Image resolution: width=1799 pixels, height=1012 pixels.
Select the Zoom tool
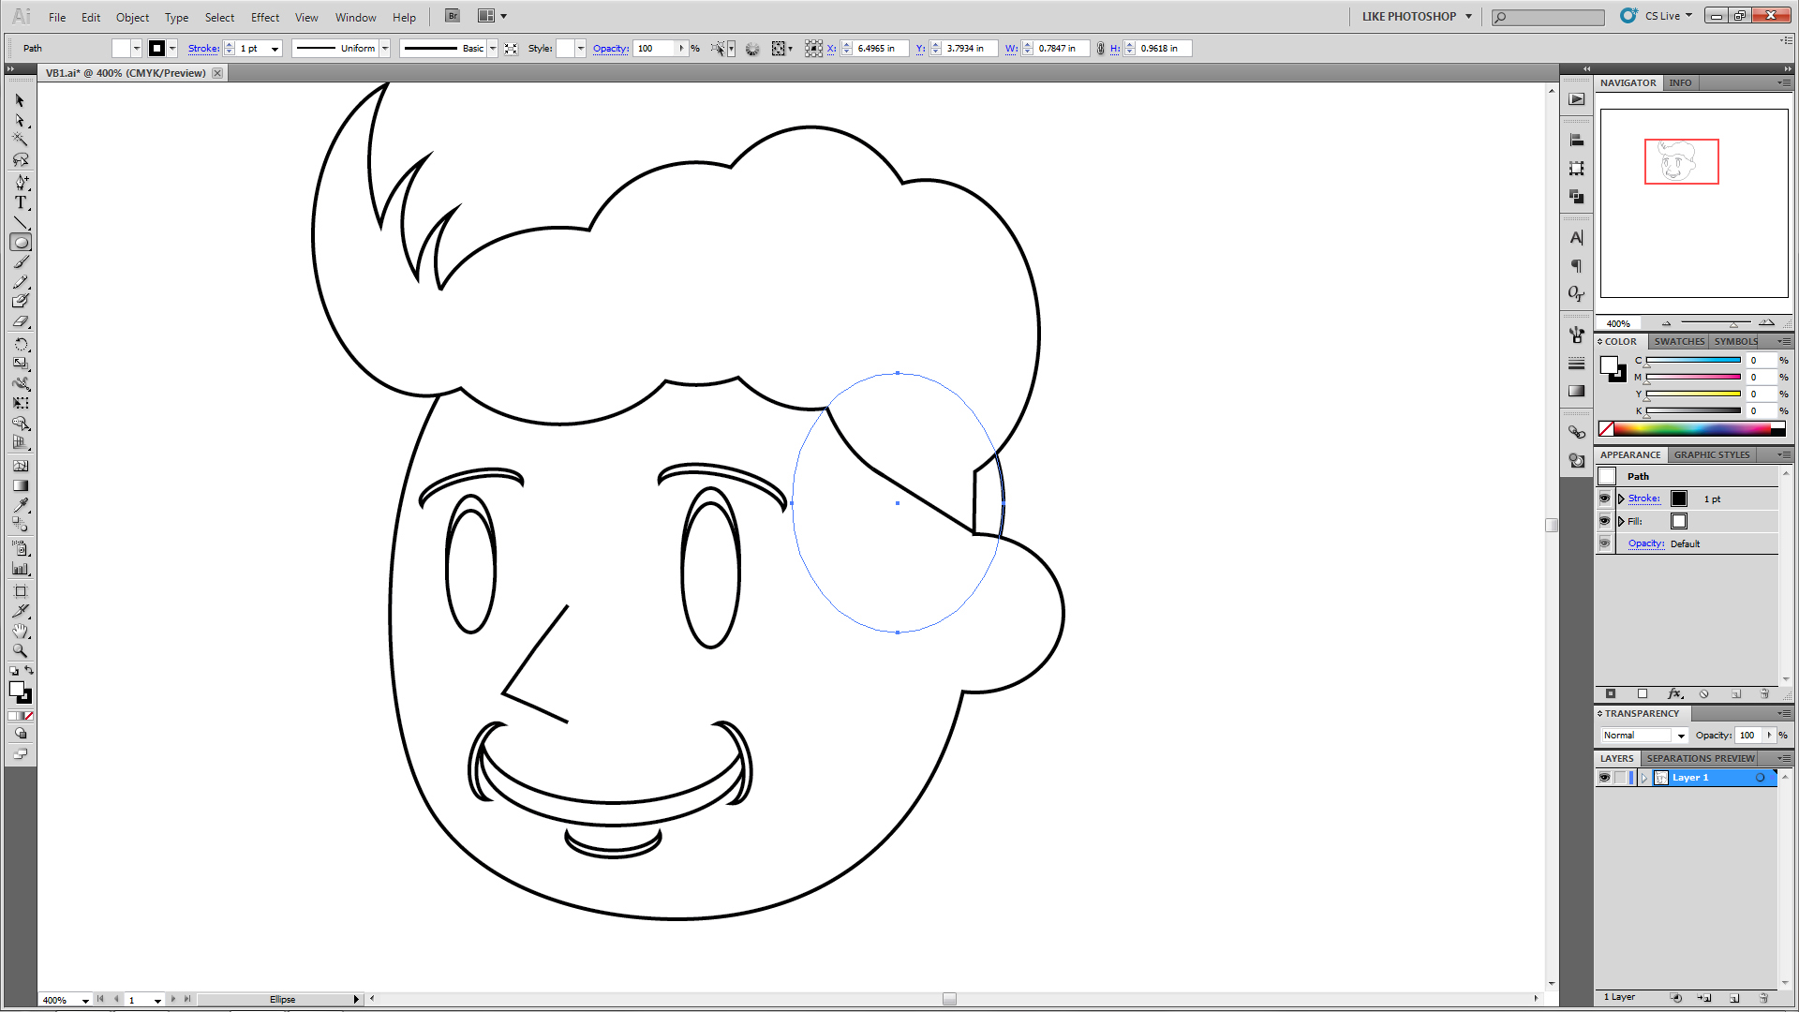coord(21,650)
